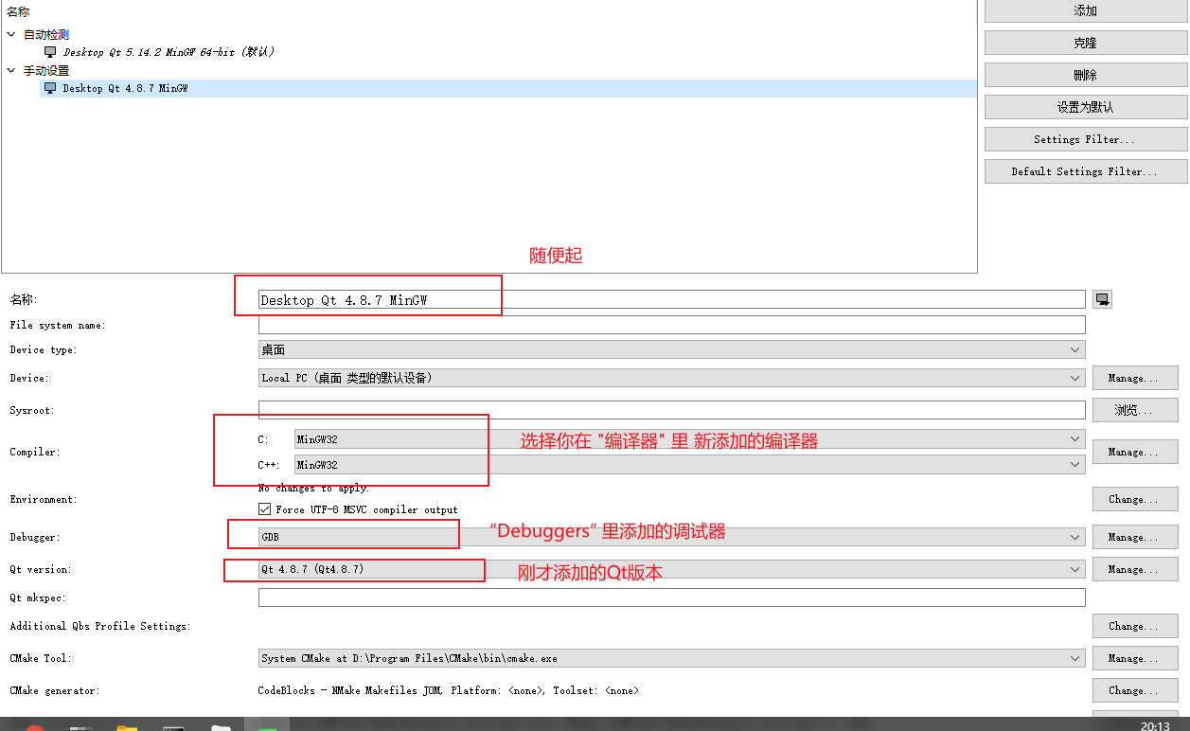The image size is (1190, 731).
Task: Click Change... for Environment
Action: pyautogui.click(x=1135, y=499)
